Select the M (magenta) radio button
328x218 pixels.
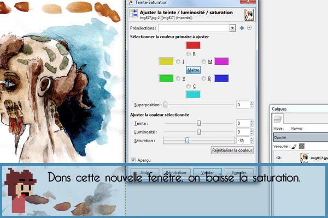tap(203, 62)
